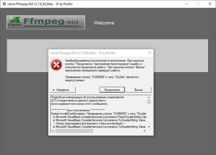Click the Conversions.ParseDouble stack trace line
The image size is (216, 155).
(100, 117)
